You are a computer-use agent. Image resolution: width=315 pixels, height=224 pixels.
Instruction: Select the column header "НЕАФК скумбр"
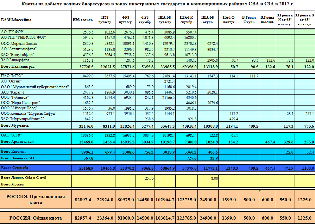pyautogui.click(x=186, y=20)
